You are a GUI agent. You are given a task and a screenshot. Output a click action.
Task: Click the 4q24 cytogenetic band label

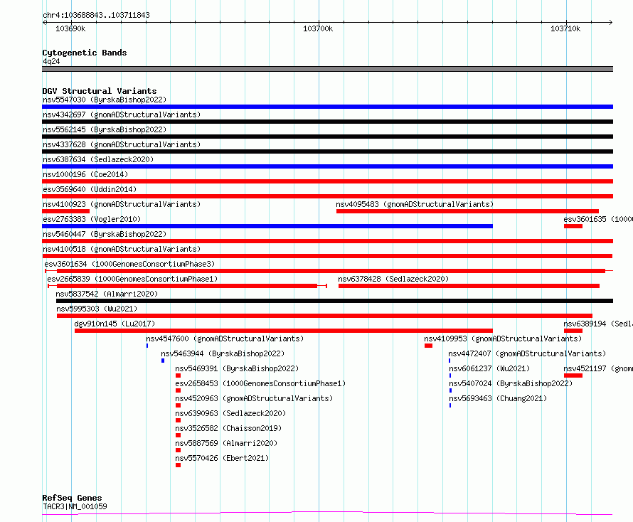[51, 61]
